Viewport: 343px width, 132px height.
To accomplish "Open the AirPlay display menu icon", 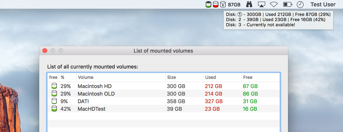I will [x=262, y=5].
